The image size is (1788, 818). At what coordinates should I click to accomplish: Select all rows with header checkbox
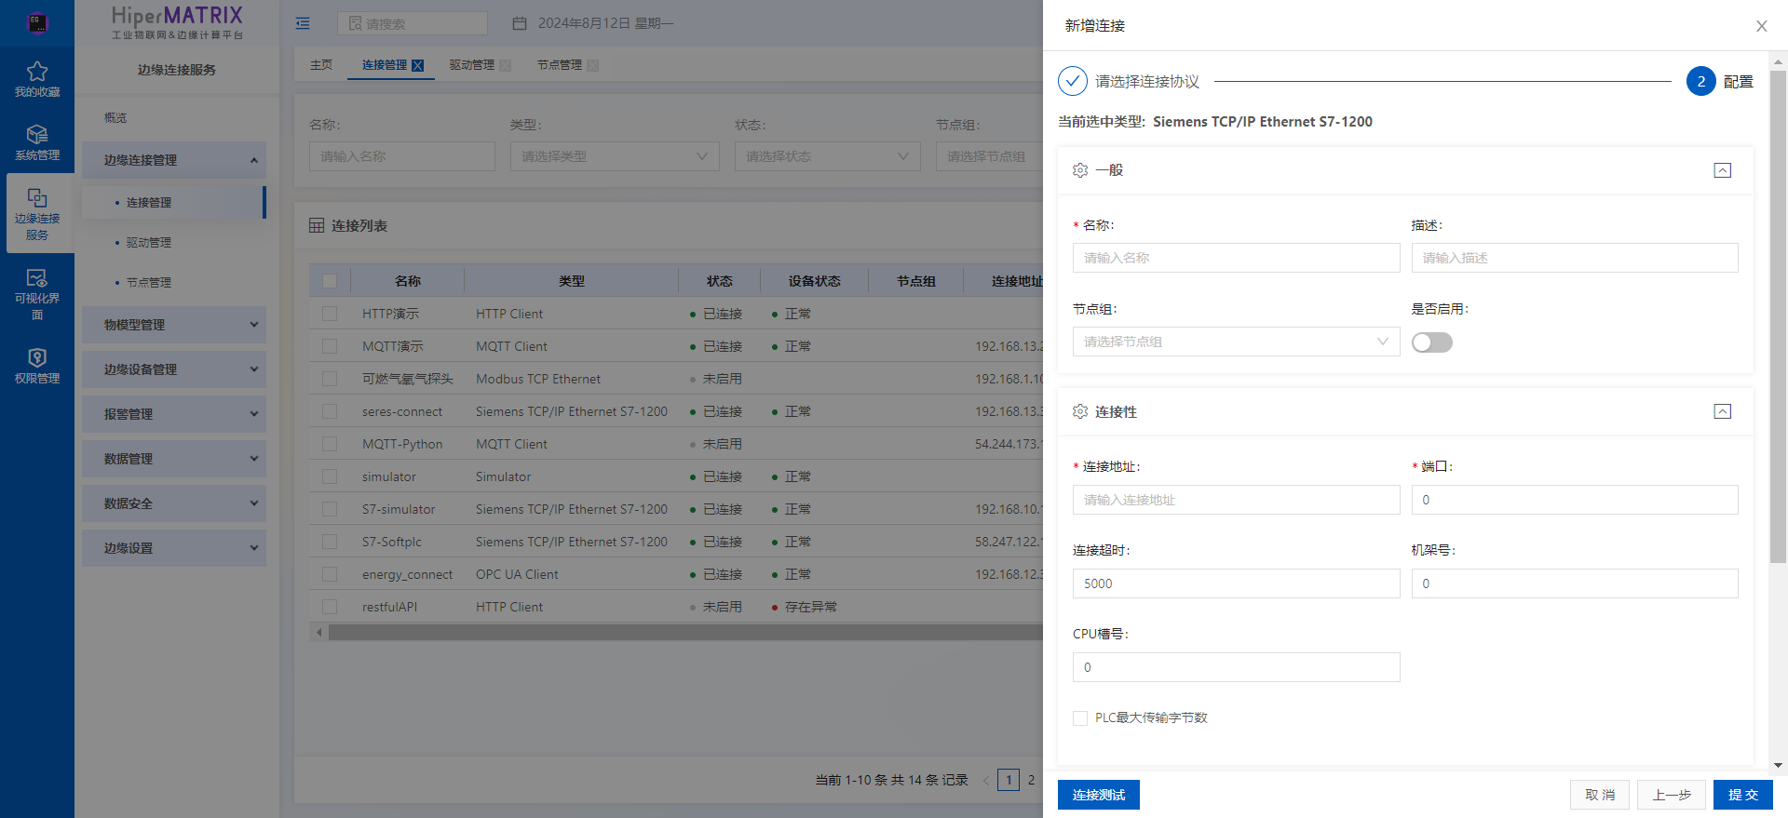[330, 281]
